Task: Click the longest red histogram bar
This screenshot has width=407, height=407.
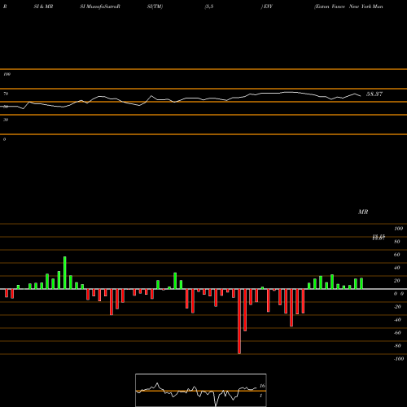Action: (x=239, y=322)
